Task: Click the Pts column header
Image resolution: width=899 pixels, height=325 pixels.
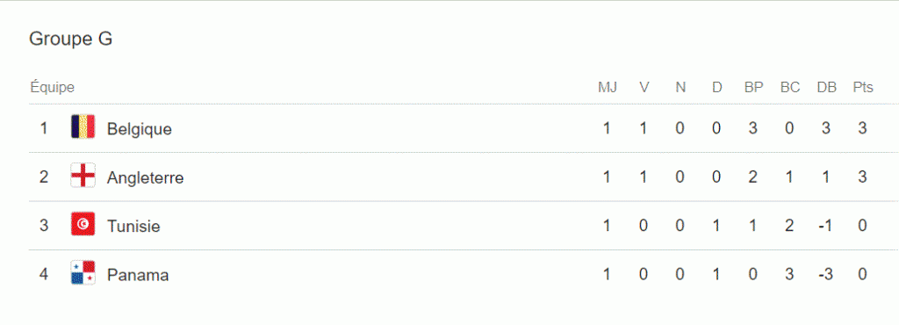Action: coord(863,88)
